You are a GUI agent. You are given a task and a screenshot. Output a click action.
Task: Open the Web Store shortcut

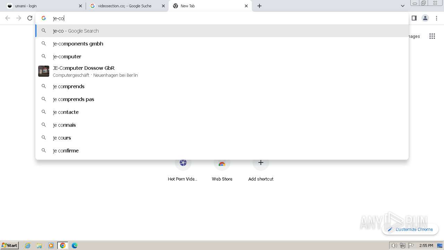[222, 170]
